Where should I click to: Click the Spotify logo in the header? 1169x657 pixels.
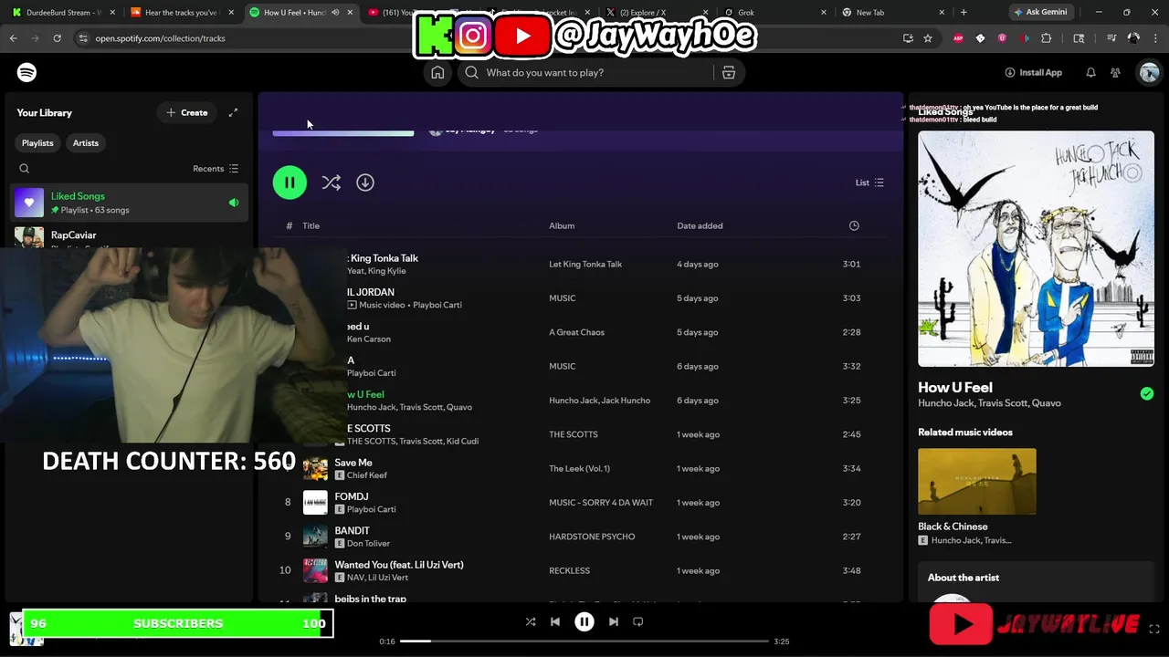point(26,72)
